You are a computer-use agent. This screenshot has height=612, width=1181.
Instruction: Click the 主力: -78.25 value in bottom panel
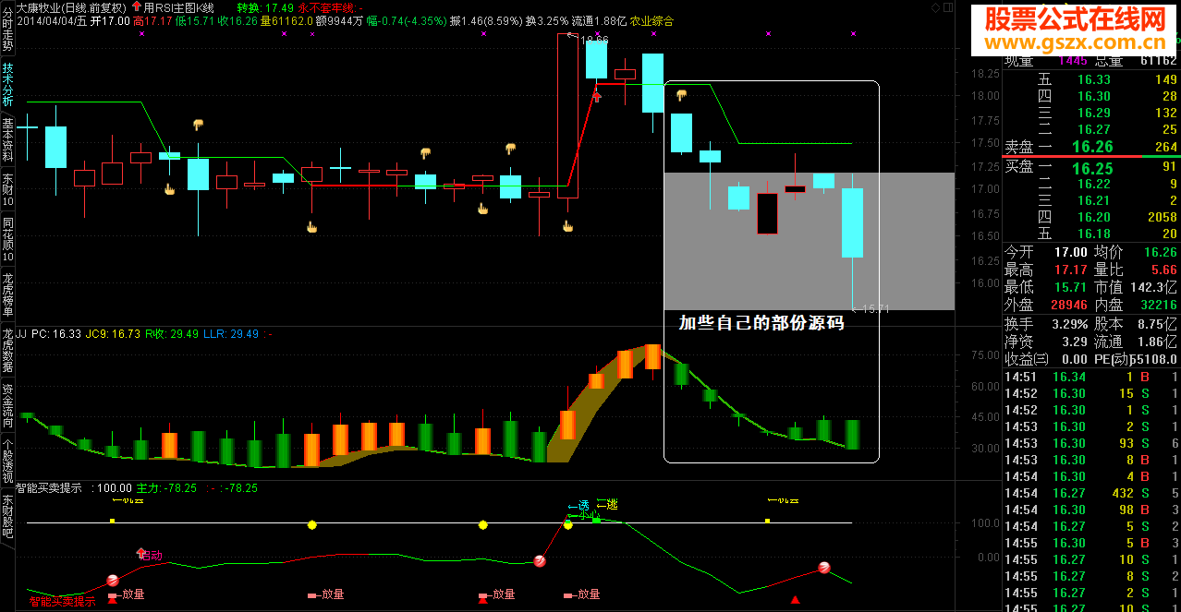pos(166,487)
